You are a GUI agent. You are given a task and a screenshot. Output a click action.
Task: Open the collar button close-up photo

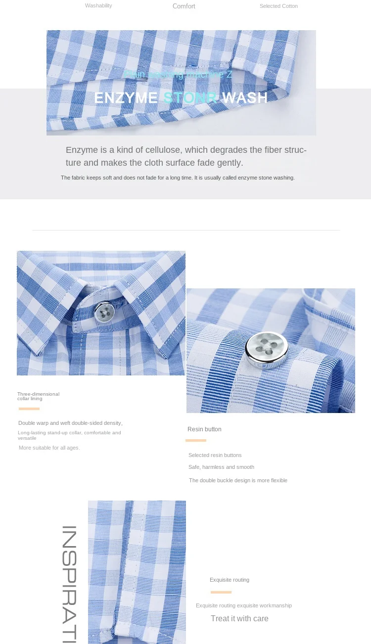pyautogui.click(x=101, y=313)
